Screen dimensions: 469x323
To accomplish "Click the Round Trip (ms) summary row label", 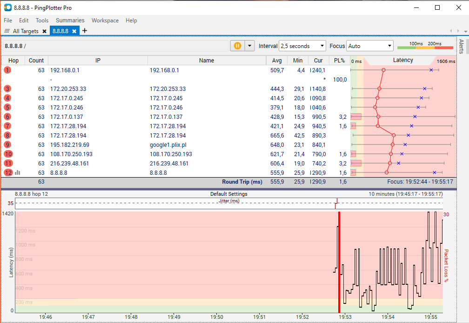I will coord(242,182).
